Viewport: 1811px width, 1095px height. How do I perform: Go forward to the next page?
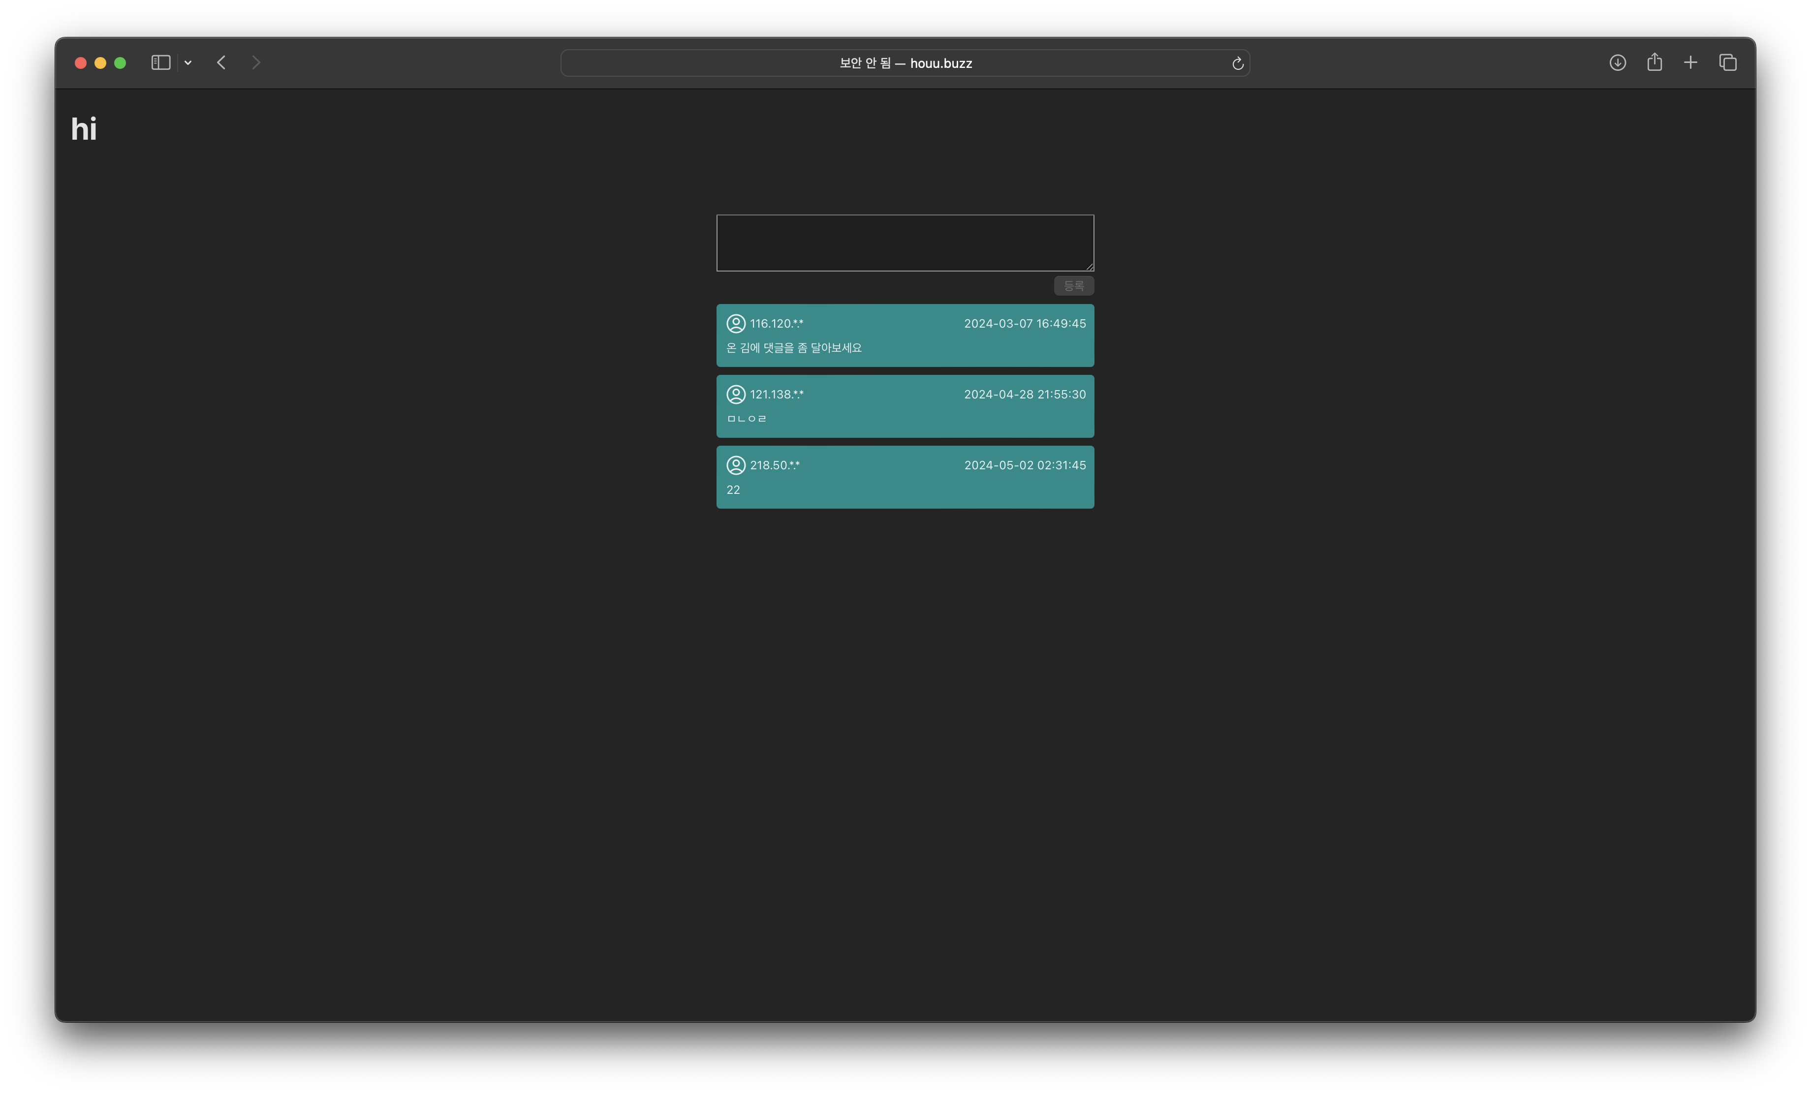pyautogui.click(x=256, y=62)
